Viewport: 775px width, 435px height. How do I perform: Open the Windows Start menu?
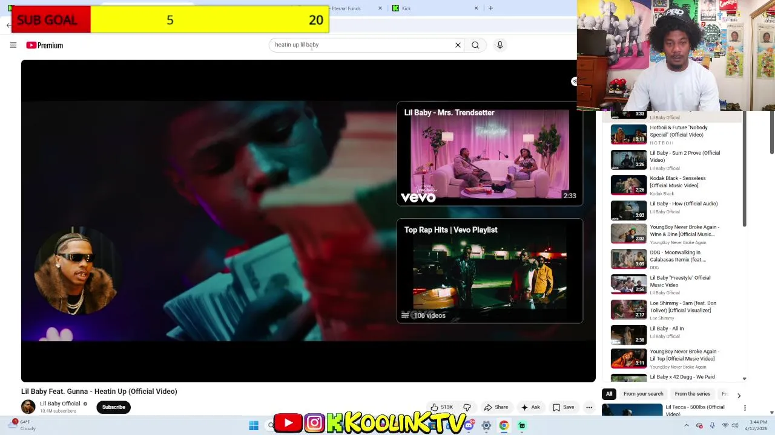click(254, 425)
